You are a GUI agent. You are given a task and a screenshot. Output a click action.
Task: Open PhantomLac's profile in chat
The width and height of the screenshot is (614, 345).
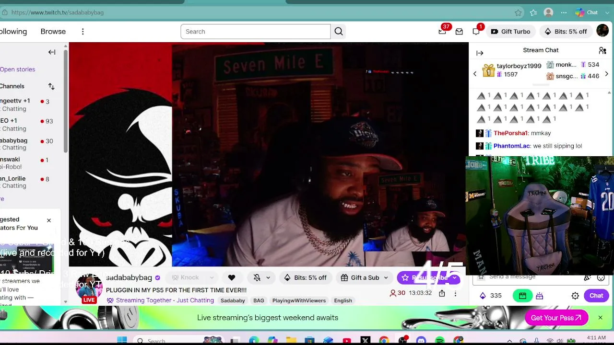(512, 146)
